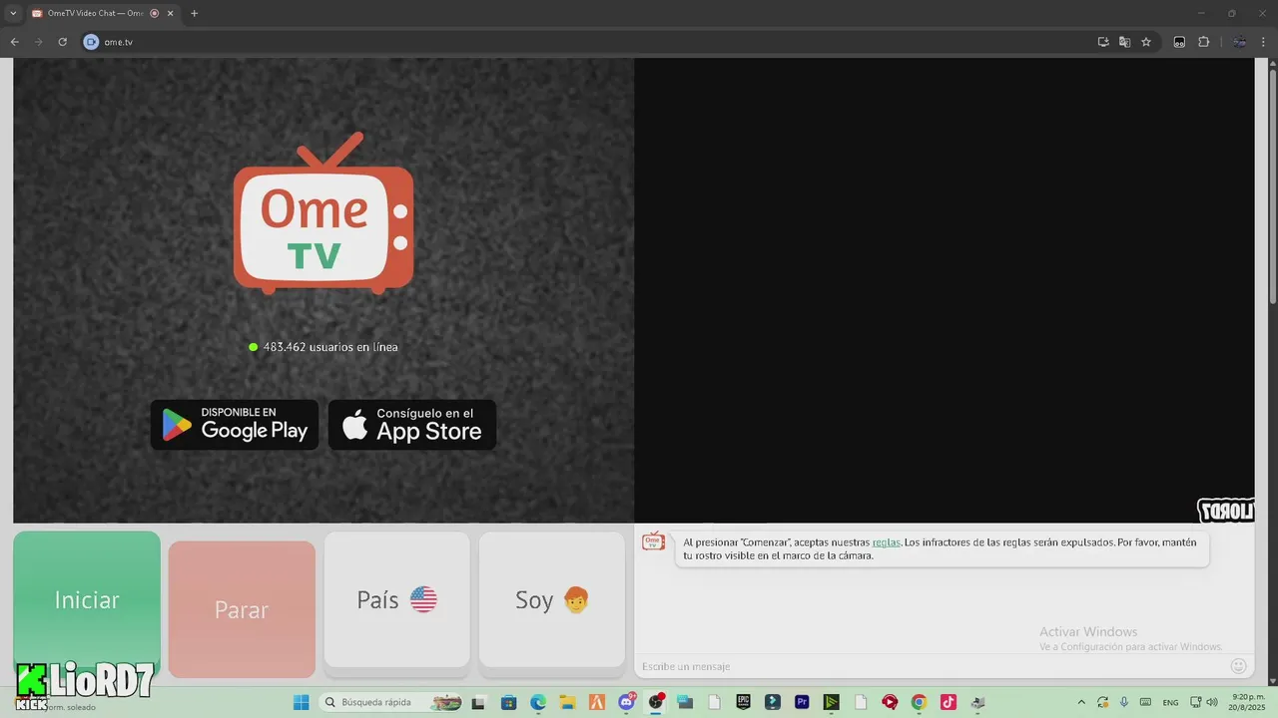Click the Escribe un mensaje field
The image size is (1278, 718).
click(929, 666)
